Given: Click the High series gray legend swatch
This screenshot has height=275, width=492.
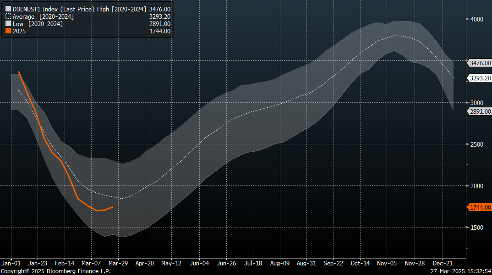Looking at the screenshot, I should coord(8,9).
